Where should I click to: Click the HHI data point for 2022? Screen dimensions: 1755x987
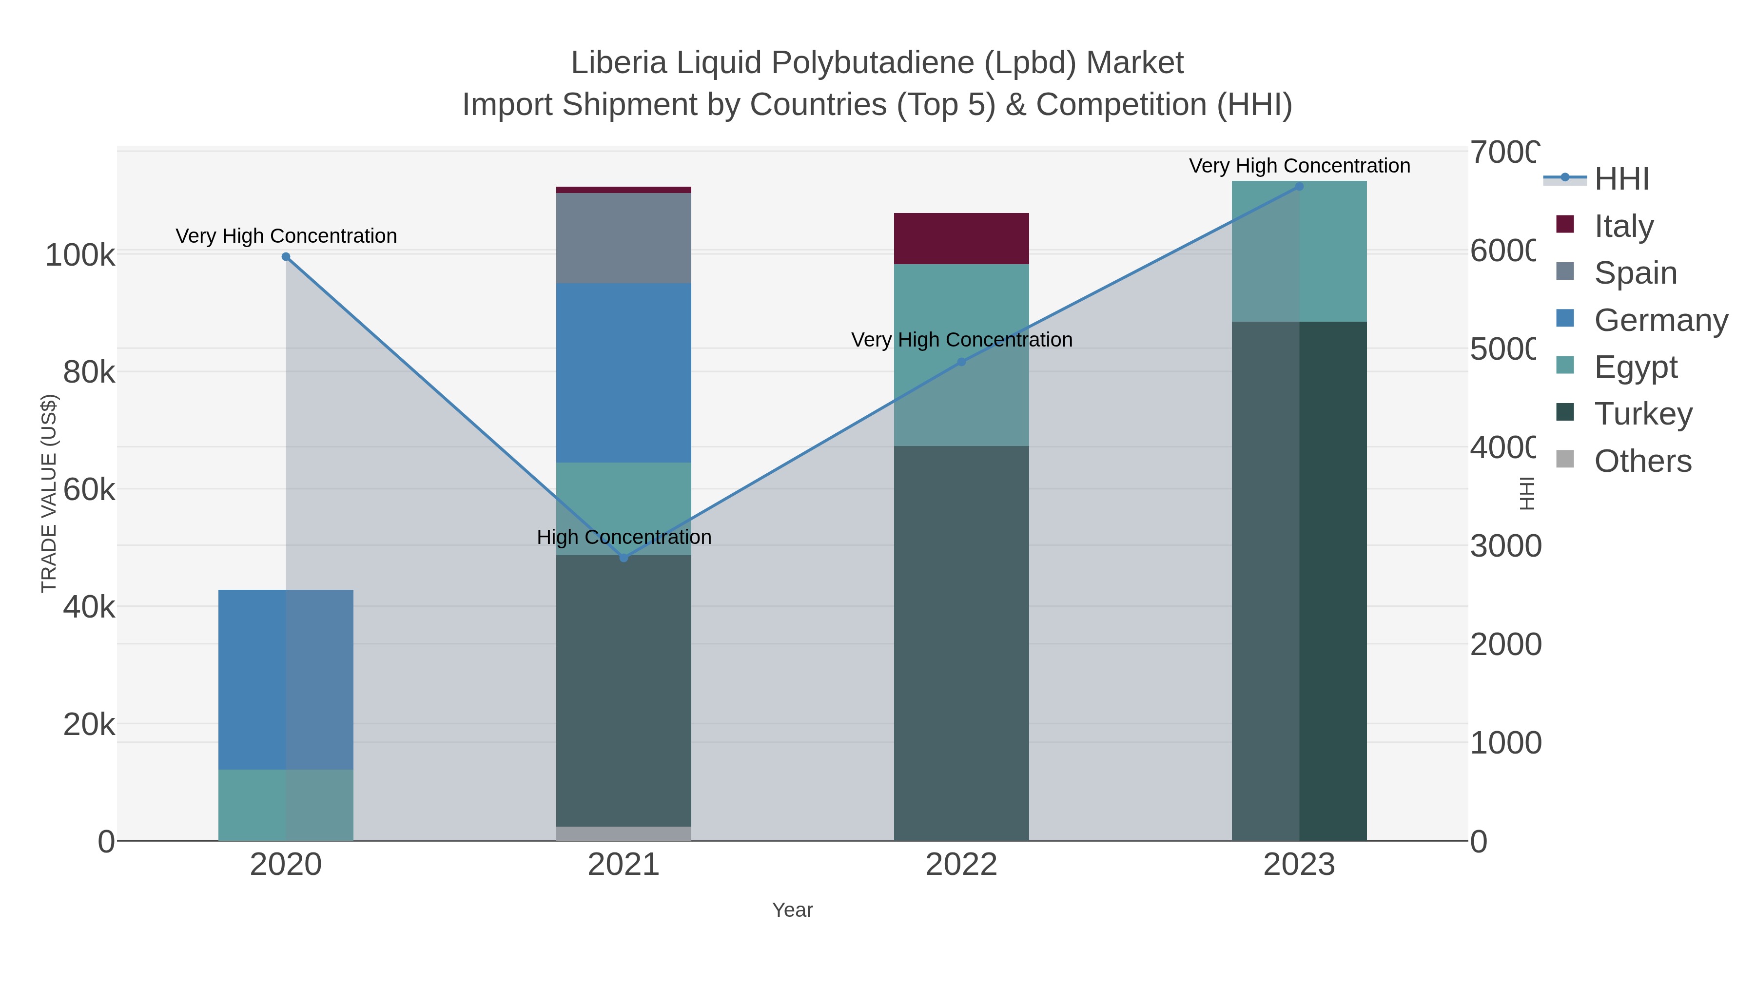[x=961, y=362]
